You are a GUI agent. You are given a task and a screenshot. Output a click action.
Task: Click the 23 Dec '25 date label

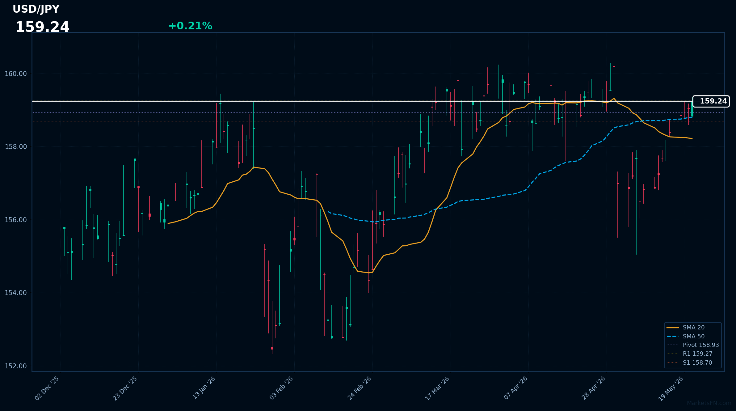[125, 388]
